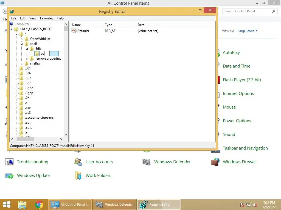The width and height of the screenshot is (281, 210).
Task: Select the HKEY_CLASSES_ROOT folder icon
Action: click(x=16, y=29)
